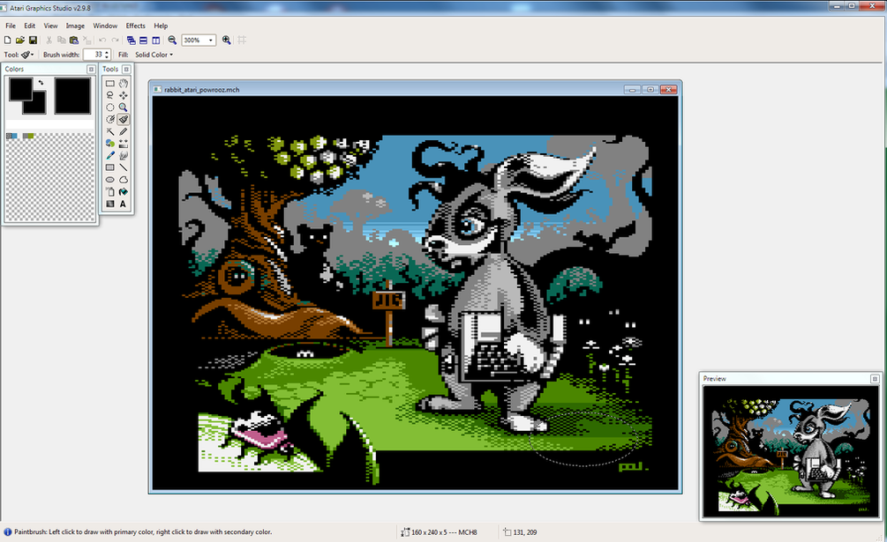The width and height of the screenshot is (887, 542).
Task: Select the Pencil tool
Action: point(124,131)
